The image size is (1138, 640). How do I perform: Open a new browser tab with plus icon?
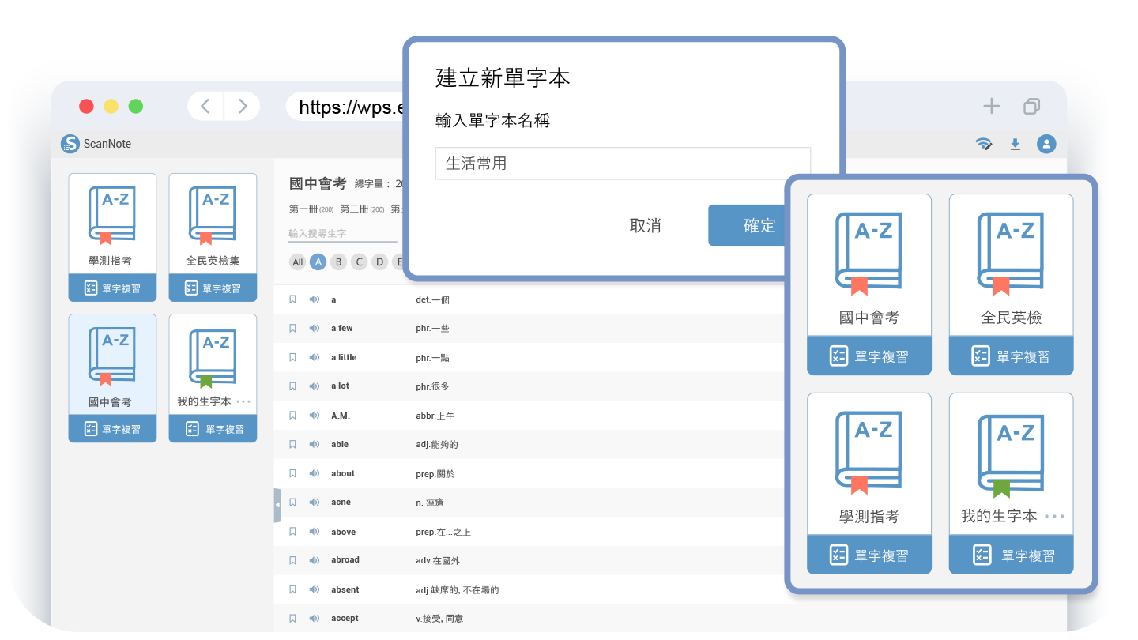click(x=991, y=106)
